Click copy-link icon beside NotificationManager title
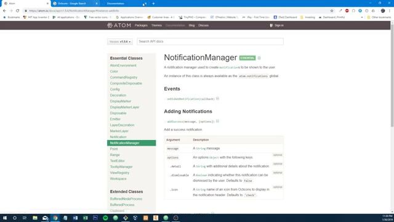 pos(259,58)
